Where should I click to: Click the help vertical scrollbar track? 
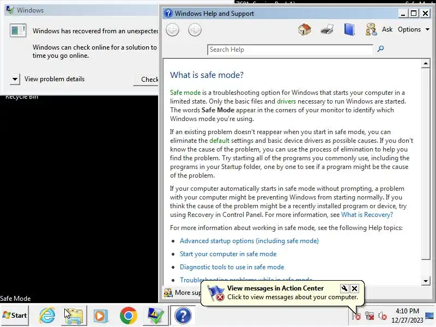click(x=426, y=268)
